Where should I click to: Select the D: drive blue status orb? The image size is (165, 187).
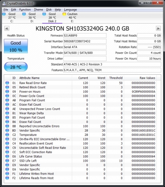click(24, 14)
